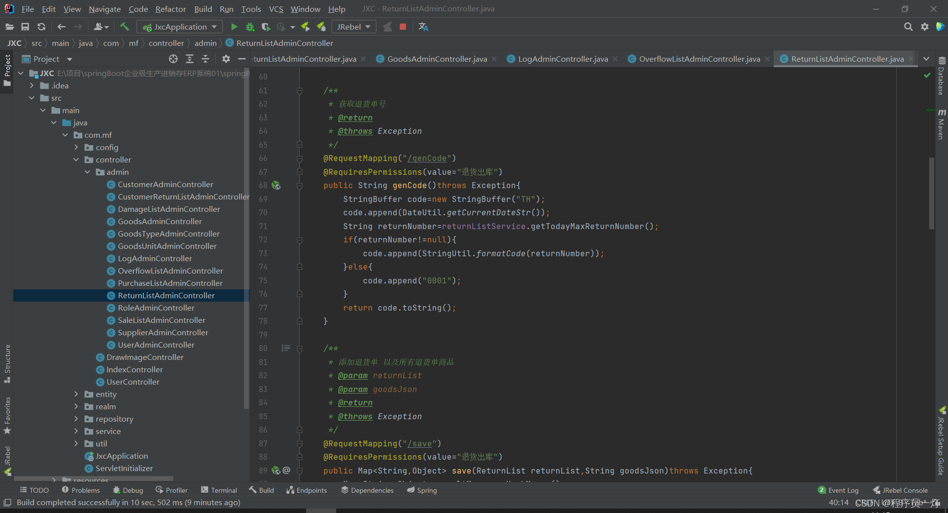Expand the repository package
The width and height of the screenshot is (948, 513).
[76, 419]
